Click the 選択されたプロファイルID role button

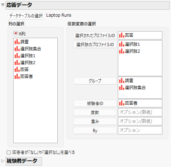tap(95, 35)
